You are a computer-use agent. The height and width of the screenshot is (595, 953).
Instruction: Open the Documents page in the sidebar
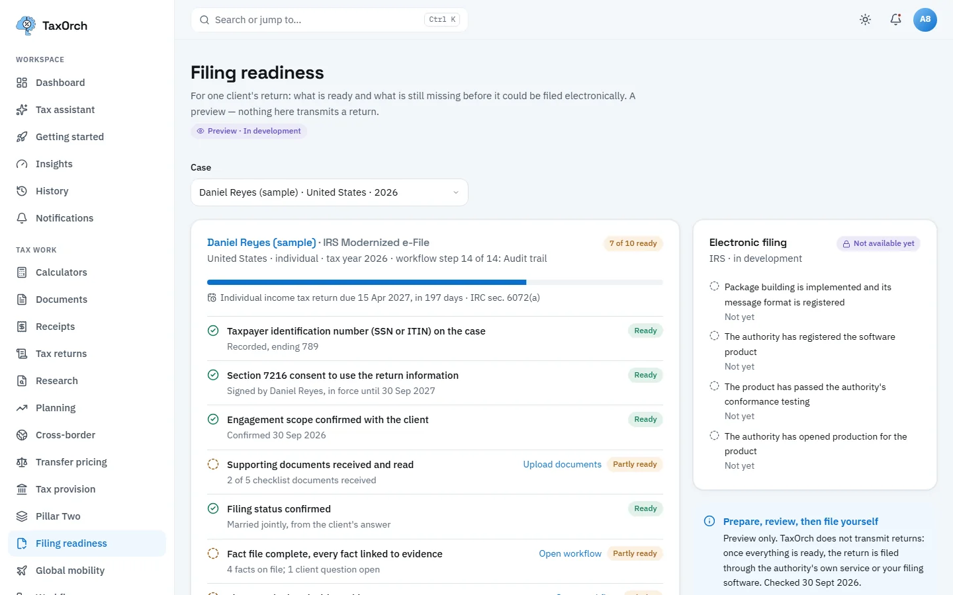[x=87, y=299]
